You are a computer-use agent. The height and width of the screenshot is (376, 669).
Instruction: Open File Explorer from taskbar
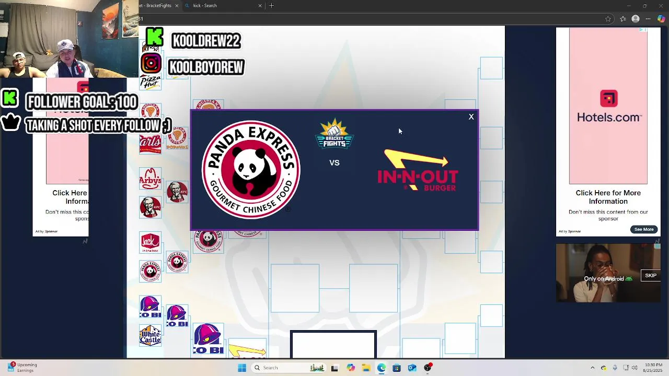pos(366,368)
